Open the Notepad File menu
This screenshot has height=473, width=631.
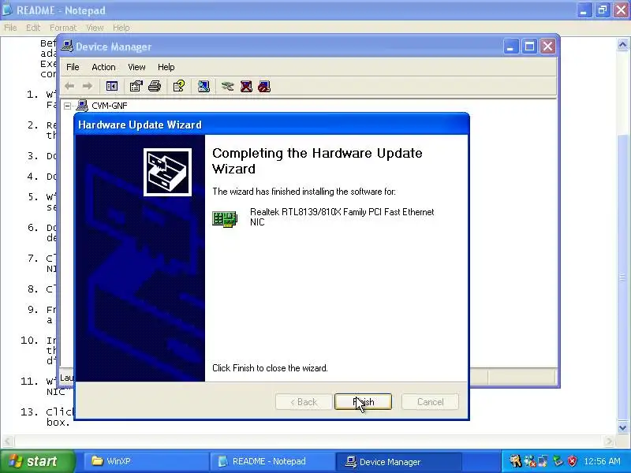point(10,28)
